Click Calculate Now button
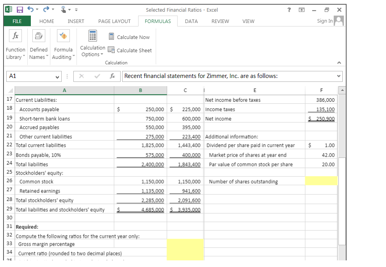The width and height of the screenshot is (386, 267). point(129,37)
